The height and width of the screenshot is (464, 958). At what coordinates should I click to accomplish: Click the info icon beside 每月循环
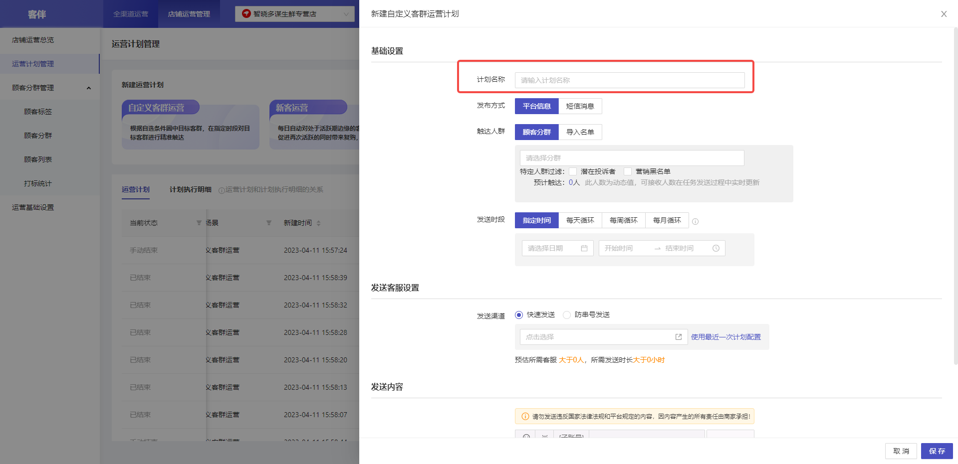(x=695, y=221)
